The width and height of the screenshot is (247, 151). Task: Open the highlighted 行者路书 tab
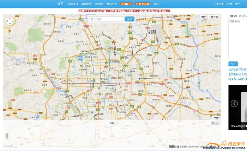click(126, 4)
